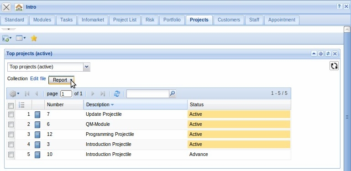351x171 pixels.
Task: Click the yellow star favorites icon
Action: (x=34, y=38)
